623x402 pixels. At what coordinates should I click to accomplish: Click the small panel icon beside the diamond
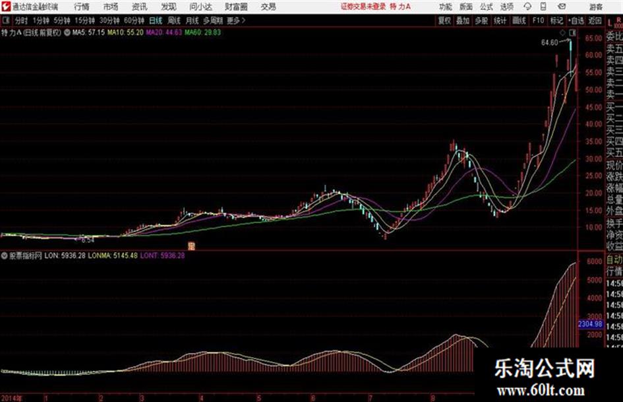[573, 32]
